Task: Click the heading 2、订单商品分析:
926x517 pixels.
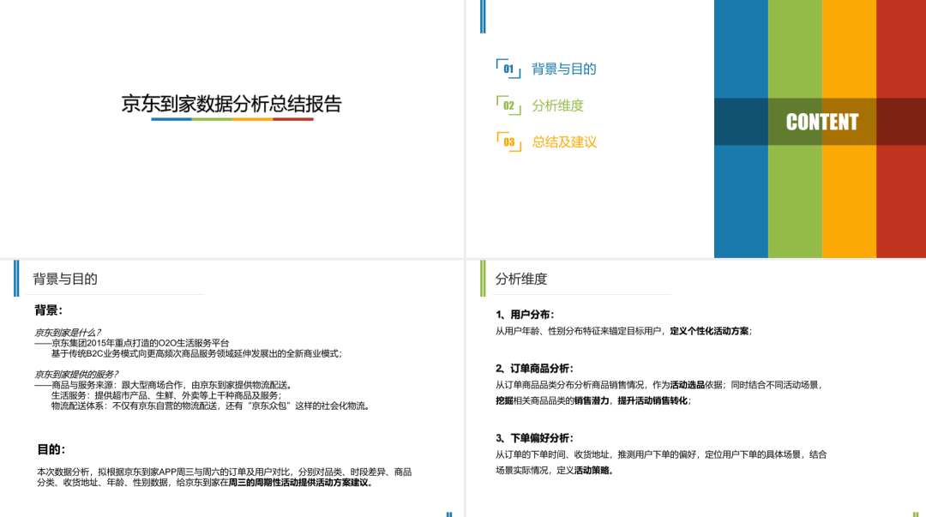Action: 534,369
